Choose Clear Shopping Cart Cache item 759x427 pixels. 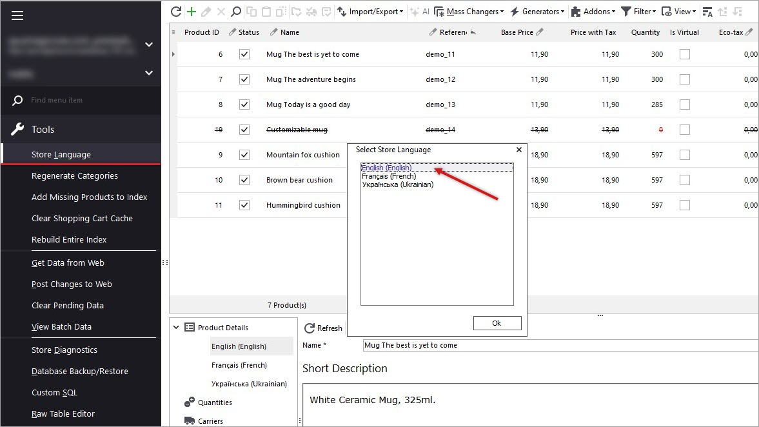[82, 219]
